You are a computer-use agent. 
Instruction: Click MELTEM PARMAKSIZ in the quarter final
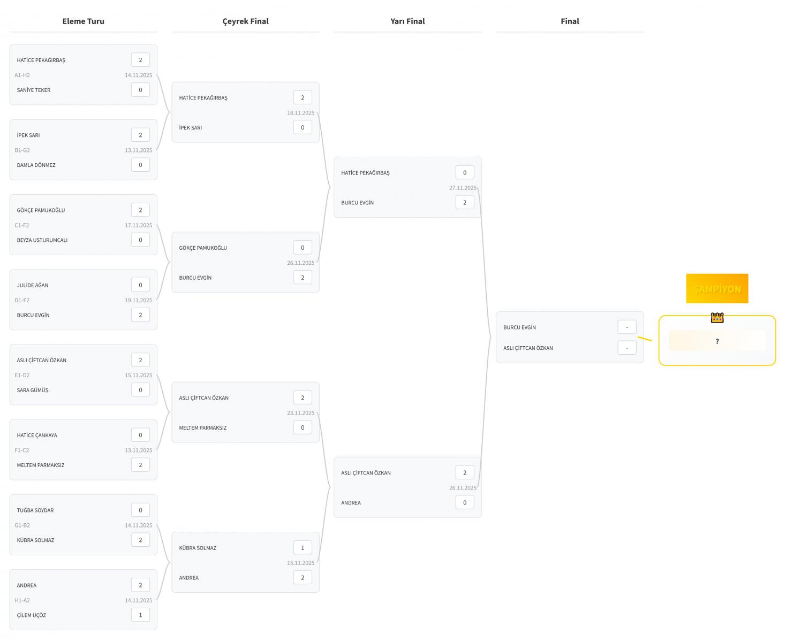[203, 428]
